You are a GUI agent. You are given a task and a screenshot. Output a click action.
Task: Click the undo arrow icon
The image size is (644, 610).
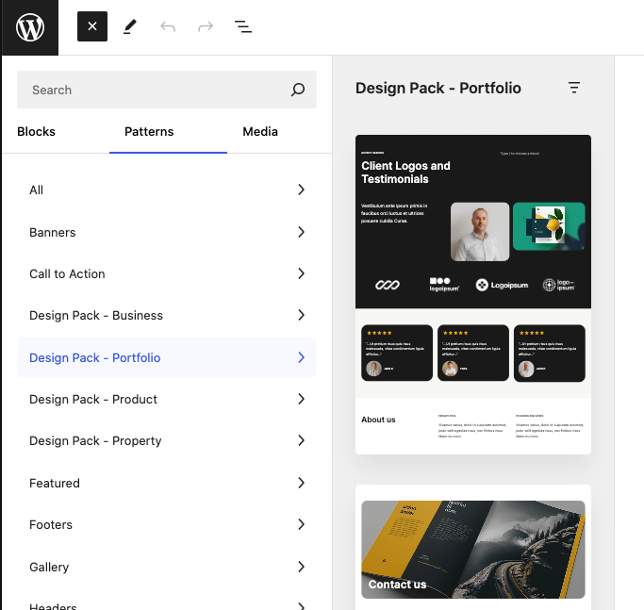[x=168, y=26]
